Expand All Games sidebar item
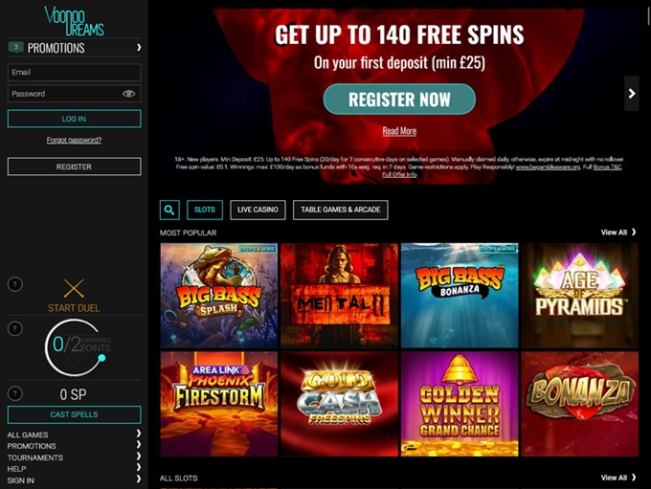651x489 pixels. [74, 434]
